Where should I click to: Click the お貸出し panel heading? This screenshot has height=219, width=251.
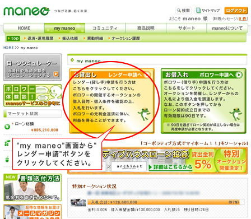pos(85,74)
